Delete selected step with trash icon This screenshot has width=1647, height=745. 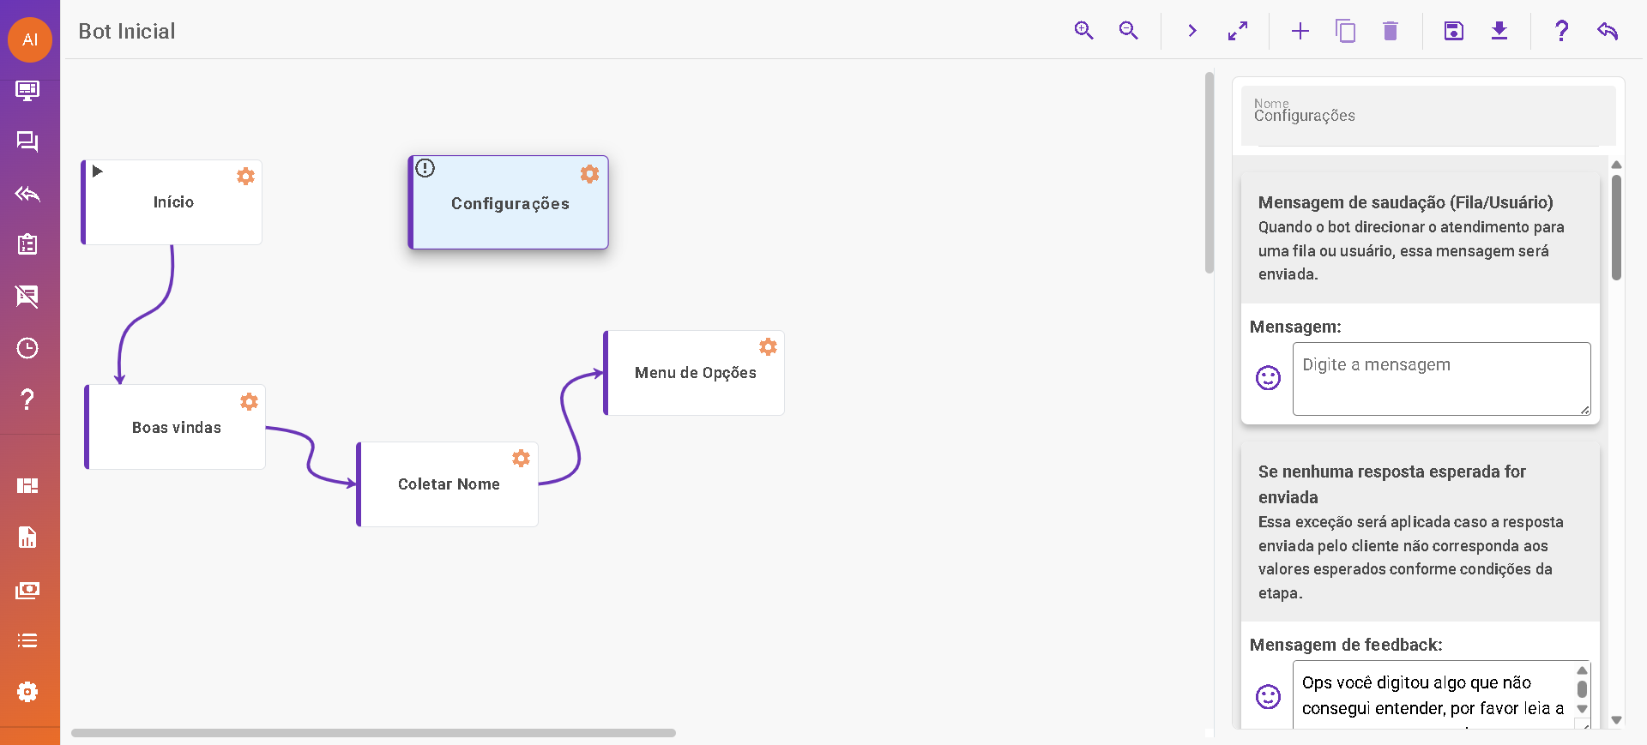tap(1391, 31)
